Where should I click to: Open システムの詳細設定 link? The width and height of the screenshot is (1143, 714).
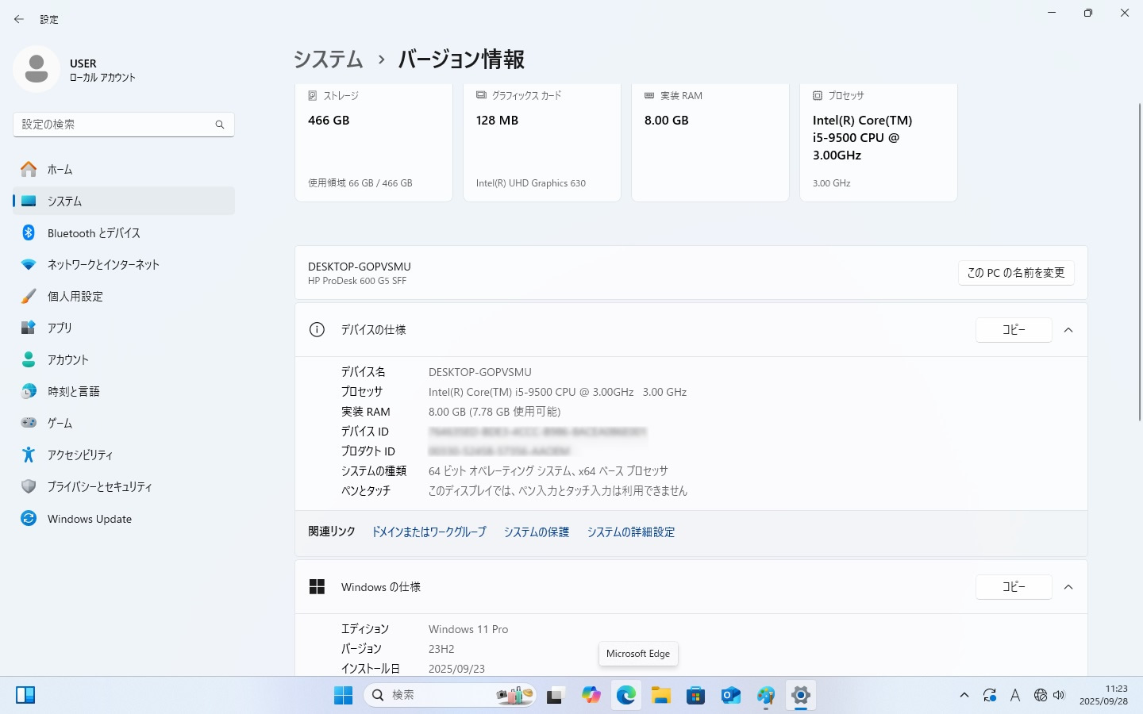click(x=630, y=532)
